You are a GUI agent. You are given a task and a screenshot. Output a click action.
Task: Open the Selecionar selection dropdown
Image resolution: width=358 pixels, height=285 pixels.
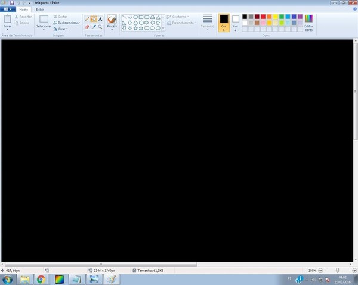[44, 29]
